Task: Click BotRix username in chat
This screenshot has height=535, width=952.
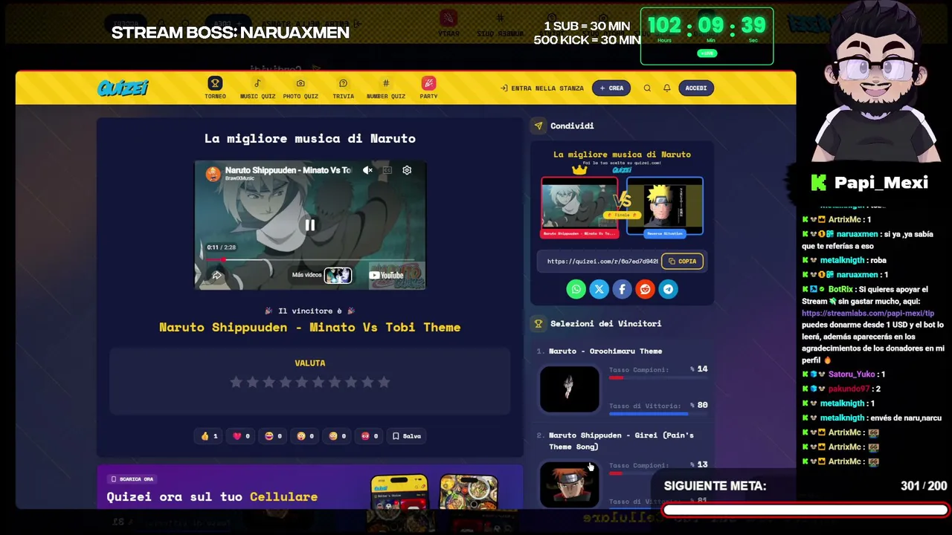Action: (x=840, y=290)
